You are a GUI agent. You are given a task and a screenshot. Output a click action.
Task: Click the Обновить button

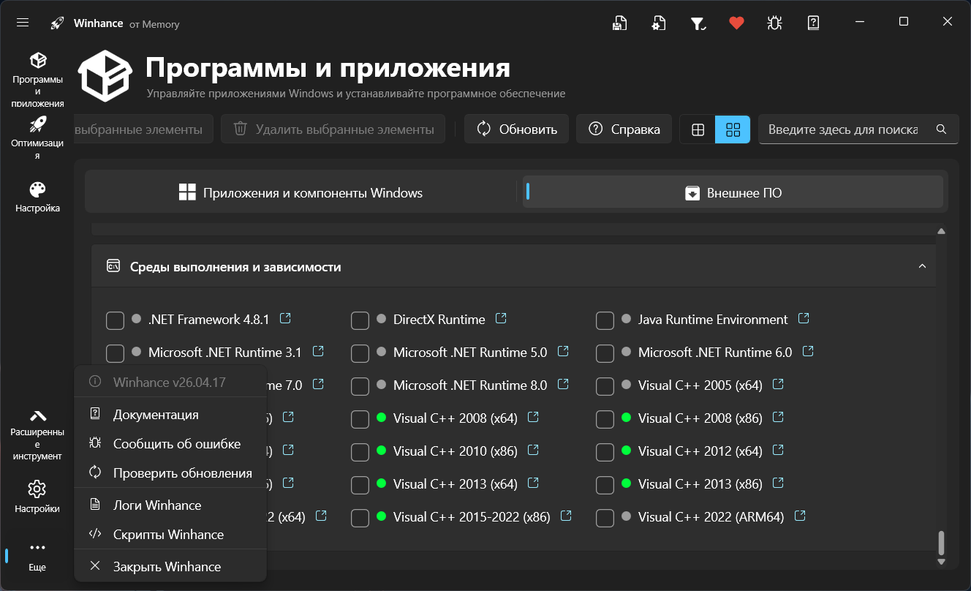(516, 129)
